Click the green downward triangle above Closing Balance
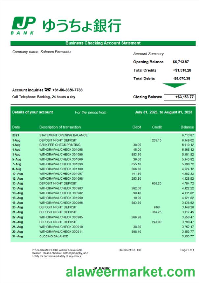This screenshot has height=283, width=199. coord(174,86)
